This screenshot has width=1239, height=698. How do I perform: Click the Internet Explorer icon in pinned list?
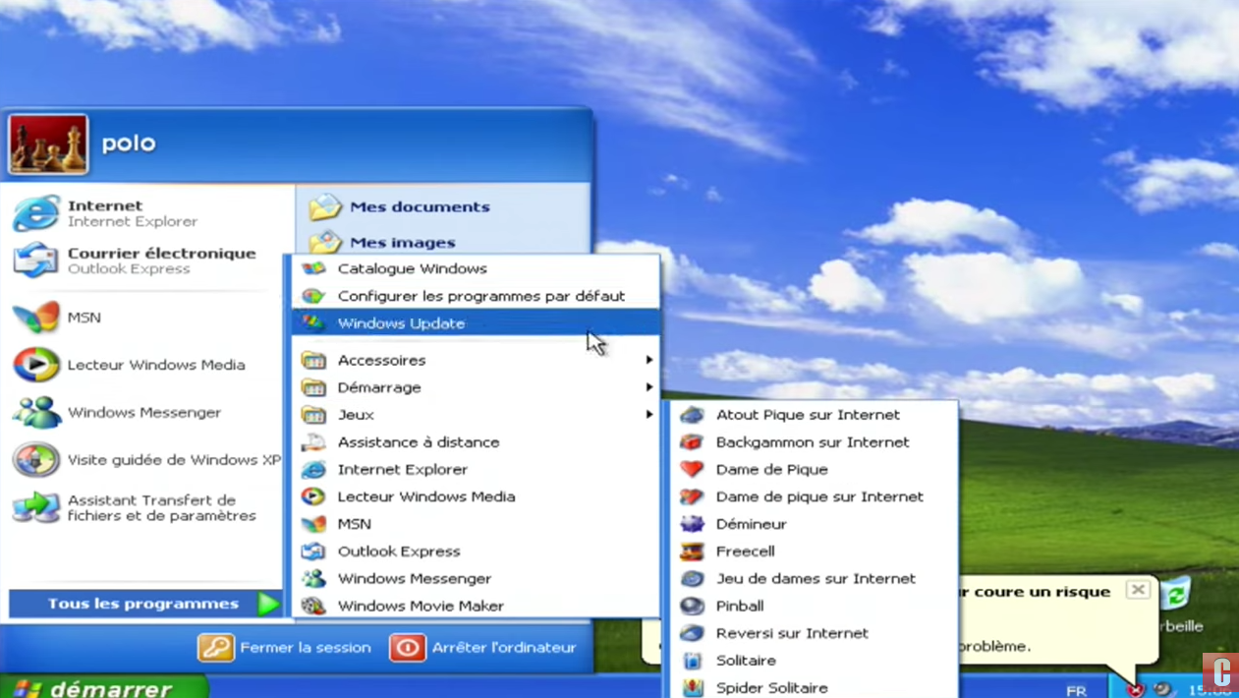coord(36,213)
